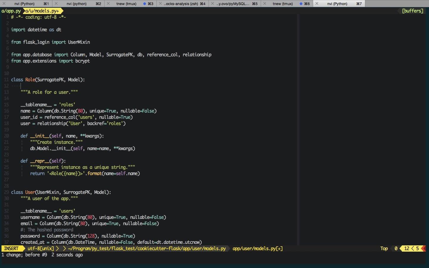Screen dimensions: 429x268
Task: Click the full file path in status line
Action: [147, 248]
